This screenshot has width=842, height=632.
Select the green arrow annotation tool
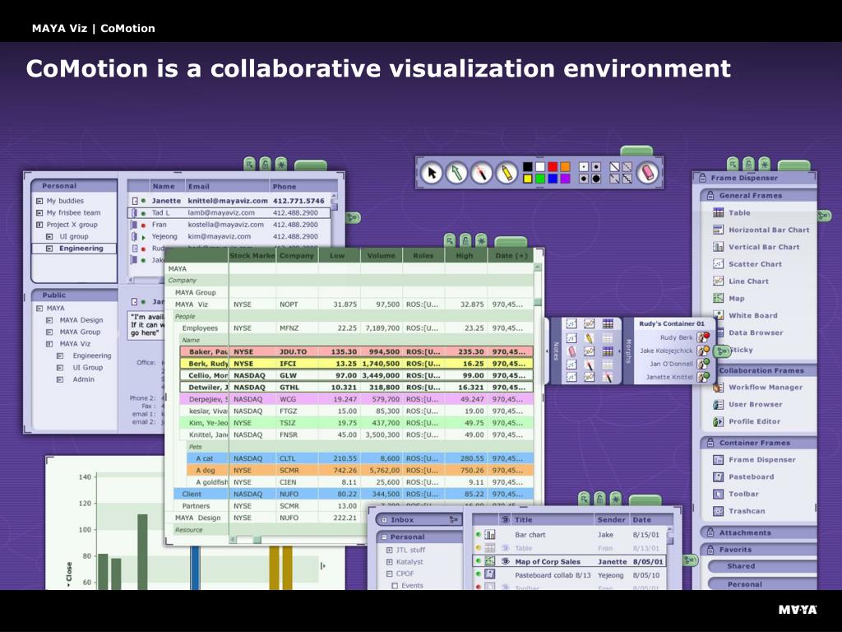coord(456,173)
